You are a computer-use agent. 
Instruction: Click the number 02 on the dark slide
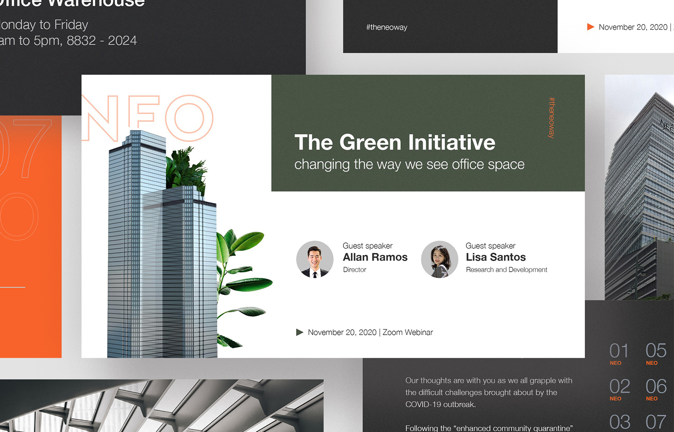(x=620, y=386)
